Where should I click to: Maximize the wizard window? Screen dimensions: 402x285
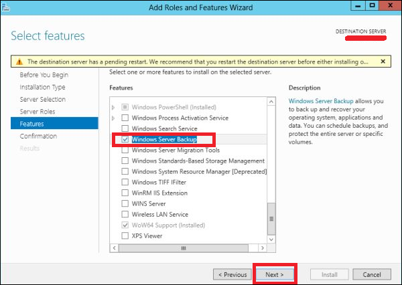tap(373, 6)
